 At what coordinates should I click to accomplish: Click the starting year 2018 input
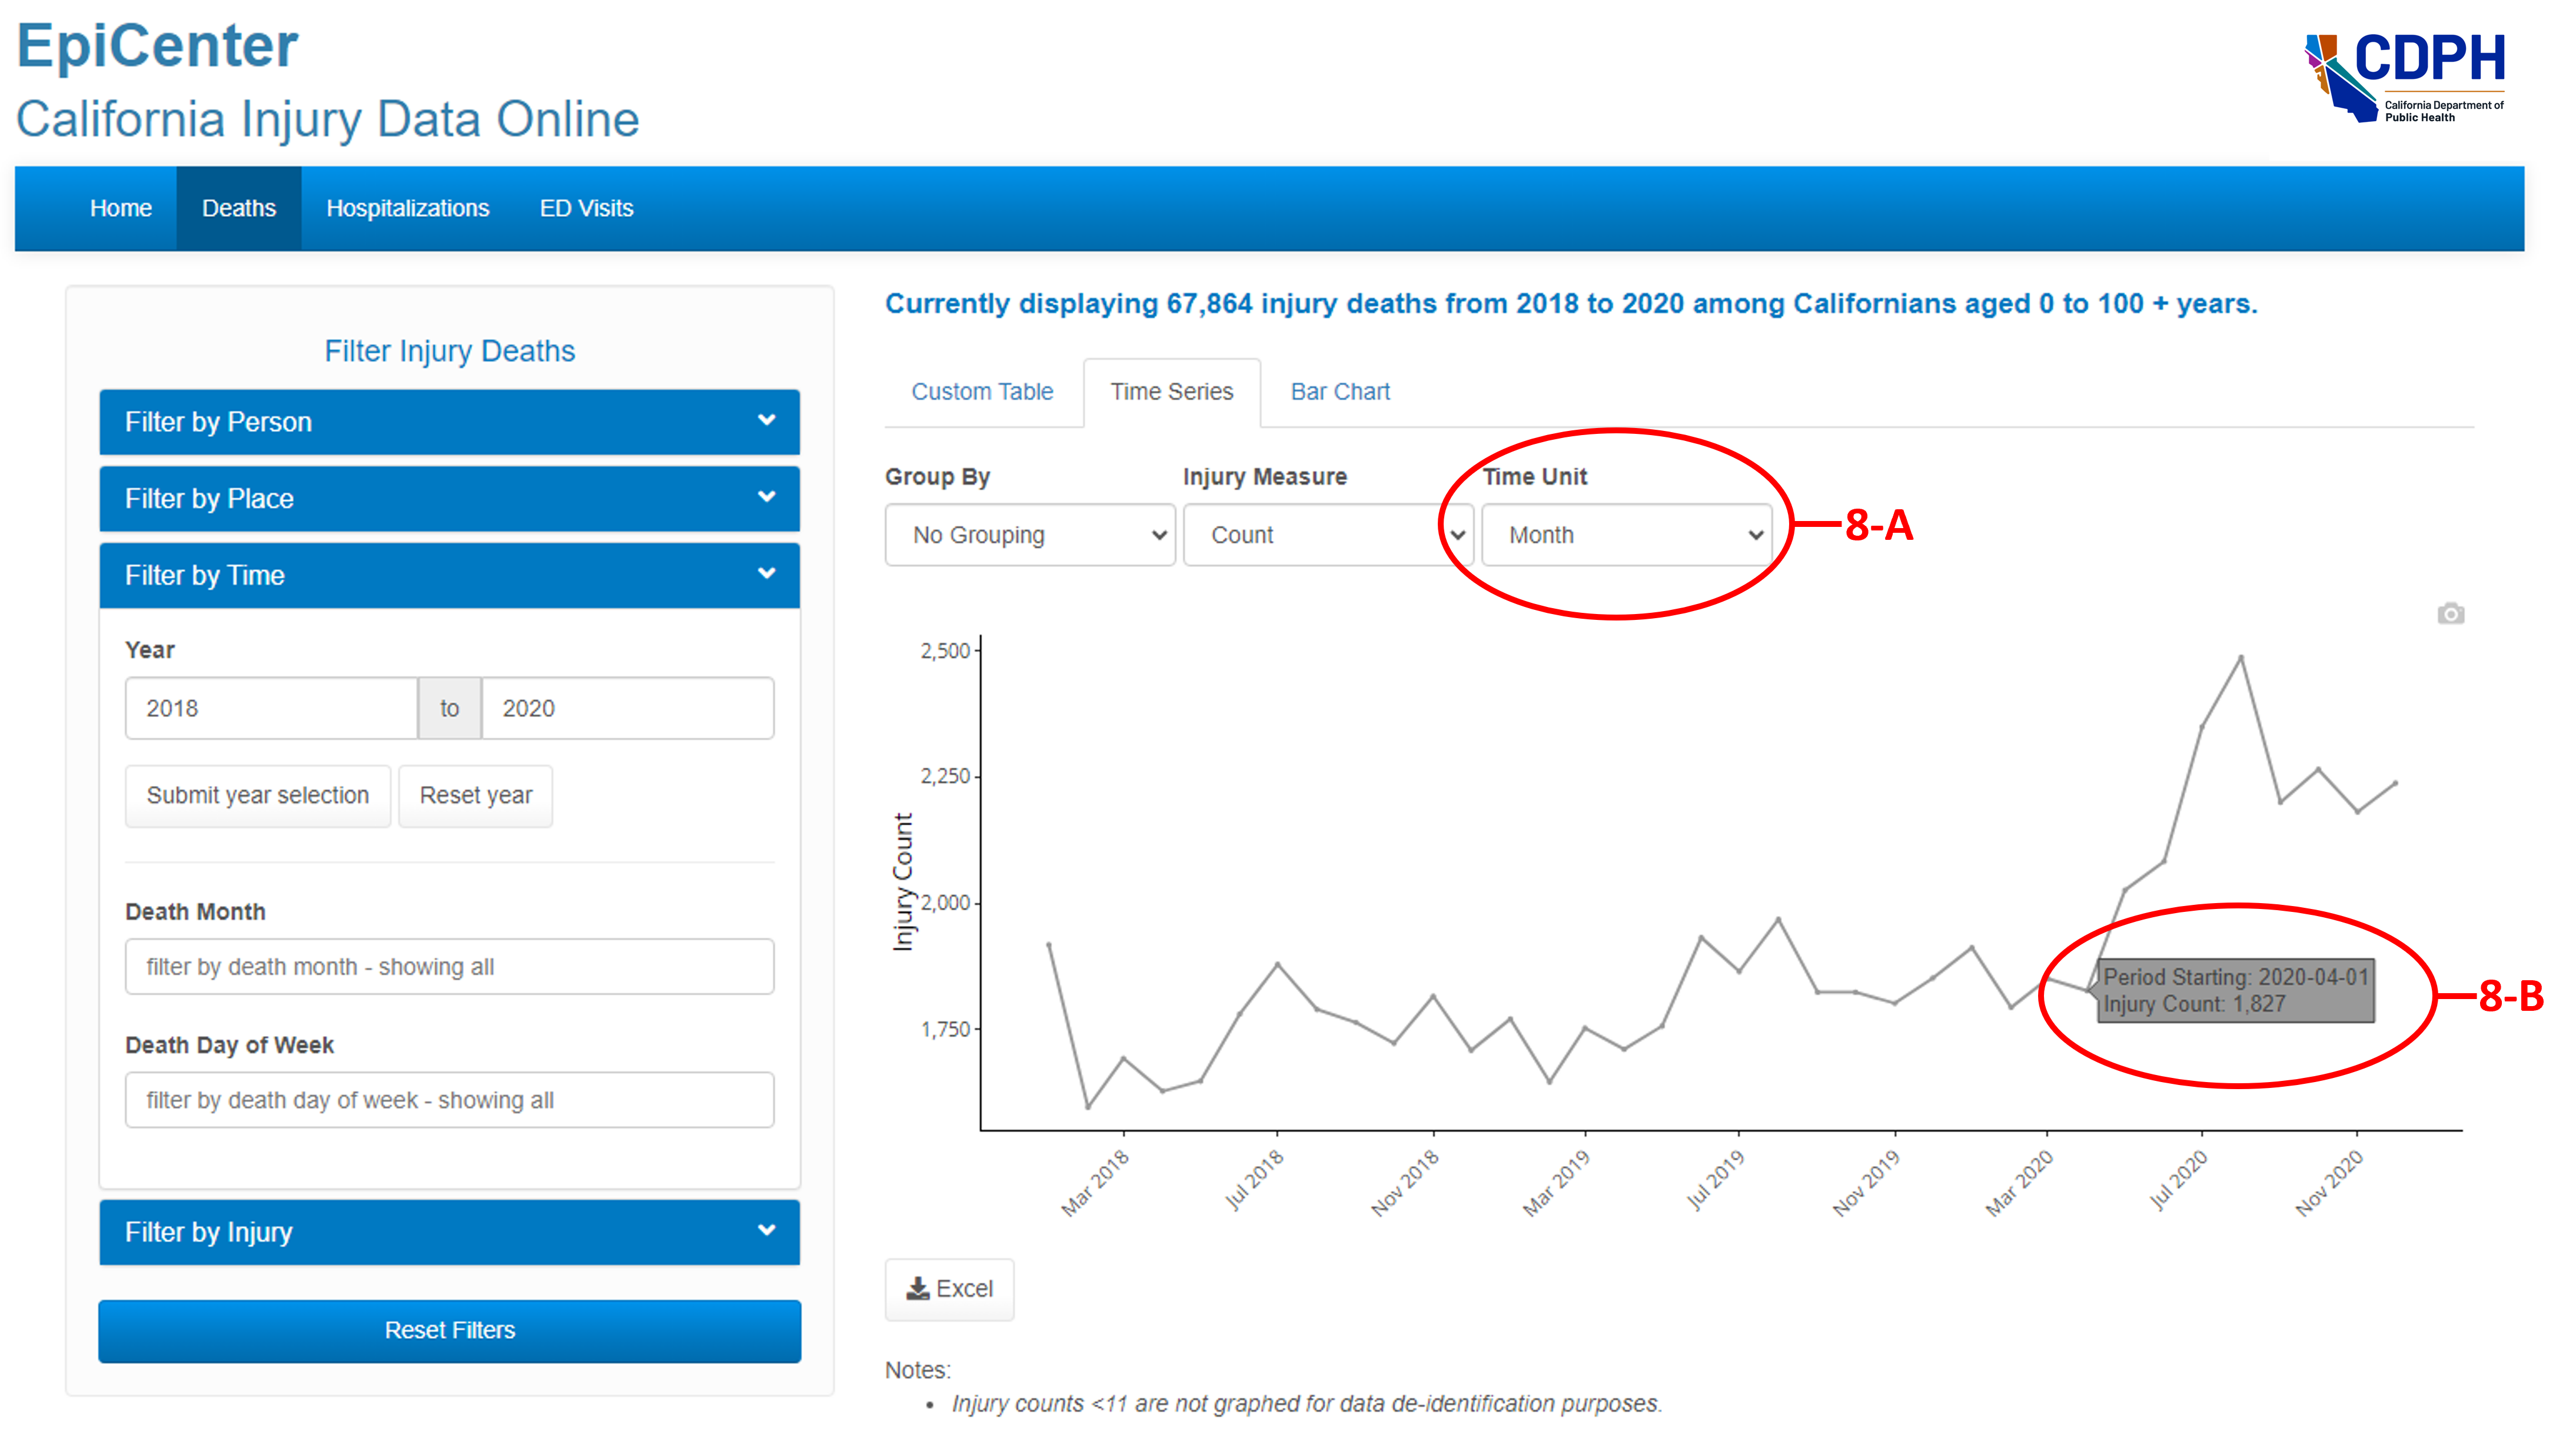tap(270, 708)
